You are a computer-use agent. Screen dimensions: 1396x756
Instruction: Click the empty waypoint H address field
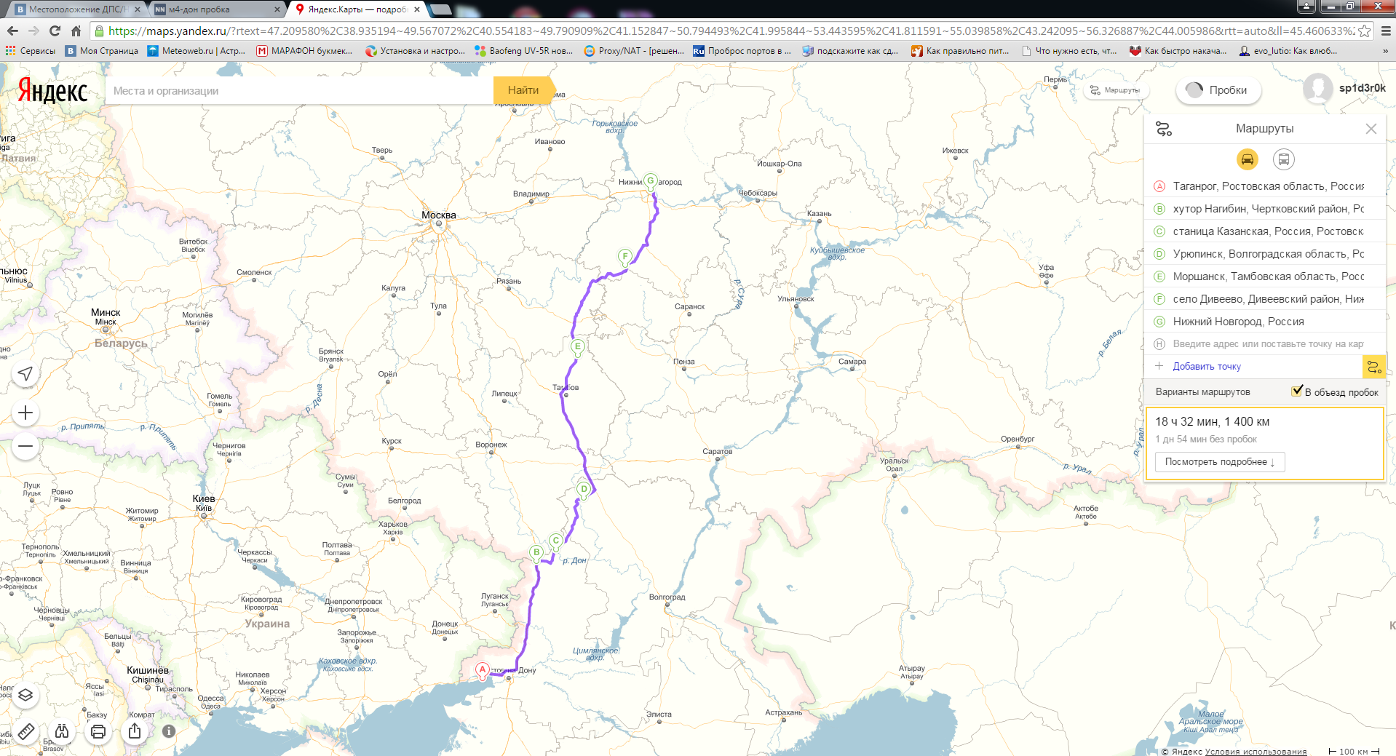click(x=1265, y=344)
